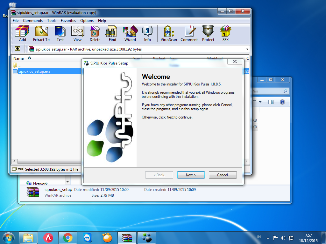Expand the archive path dropdown arrow
This screenshot has width=326, height=244.
[247, 49]
